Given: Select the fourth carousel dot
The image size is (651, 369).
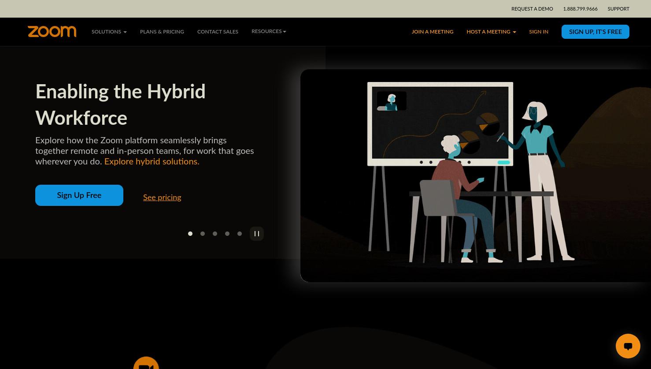Looking at the screenshot, I should pos(227,234).
